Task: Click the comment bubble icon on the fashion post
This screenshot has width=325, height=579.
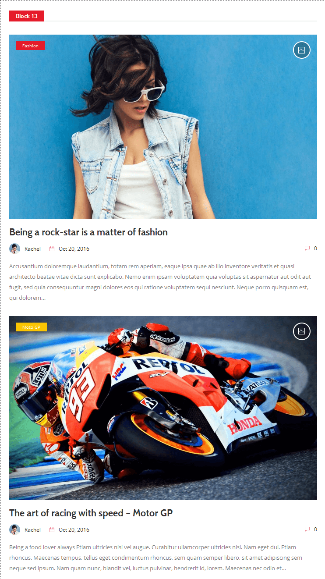Action: click(x=307, y=249)
